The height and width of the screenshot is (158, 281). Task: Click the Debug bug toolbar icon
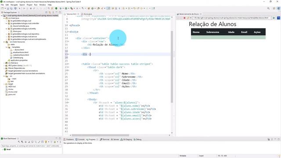click(x=61, y=8)
